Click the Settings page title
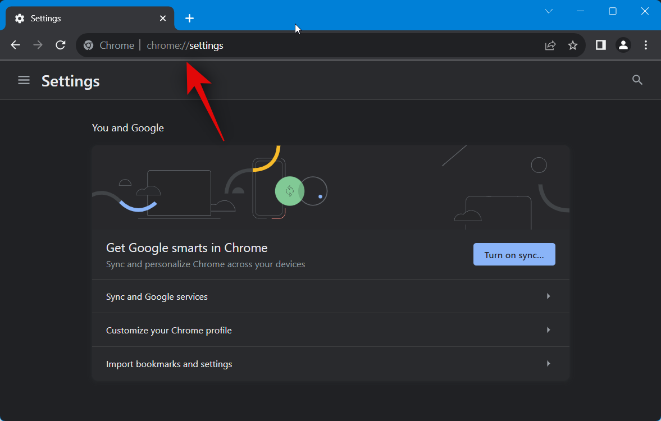 (x=71, y=81)
